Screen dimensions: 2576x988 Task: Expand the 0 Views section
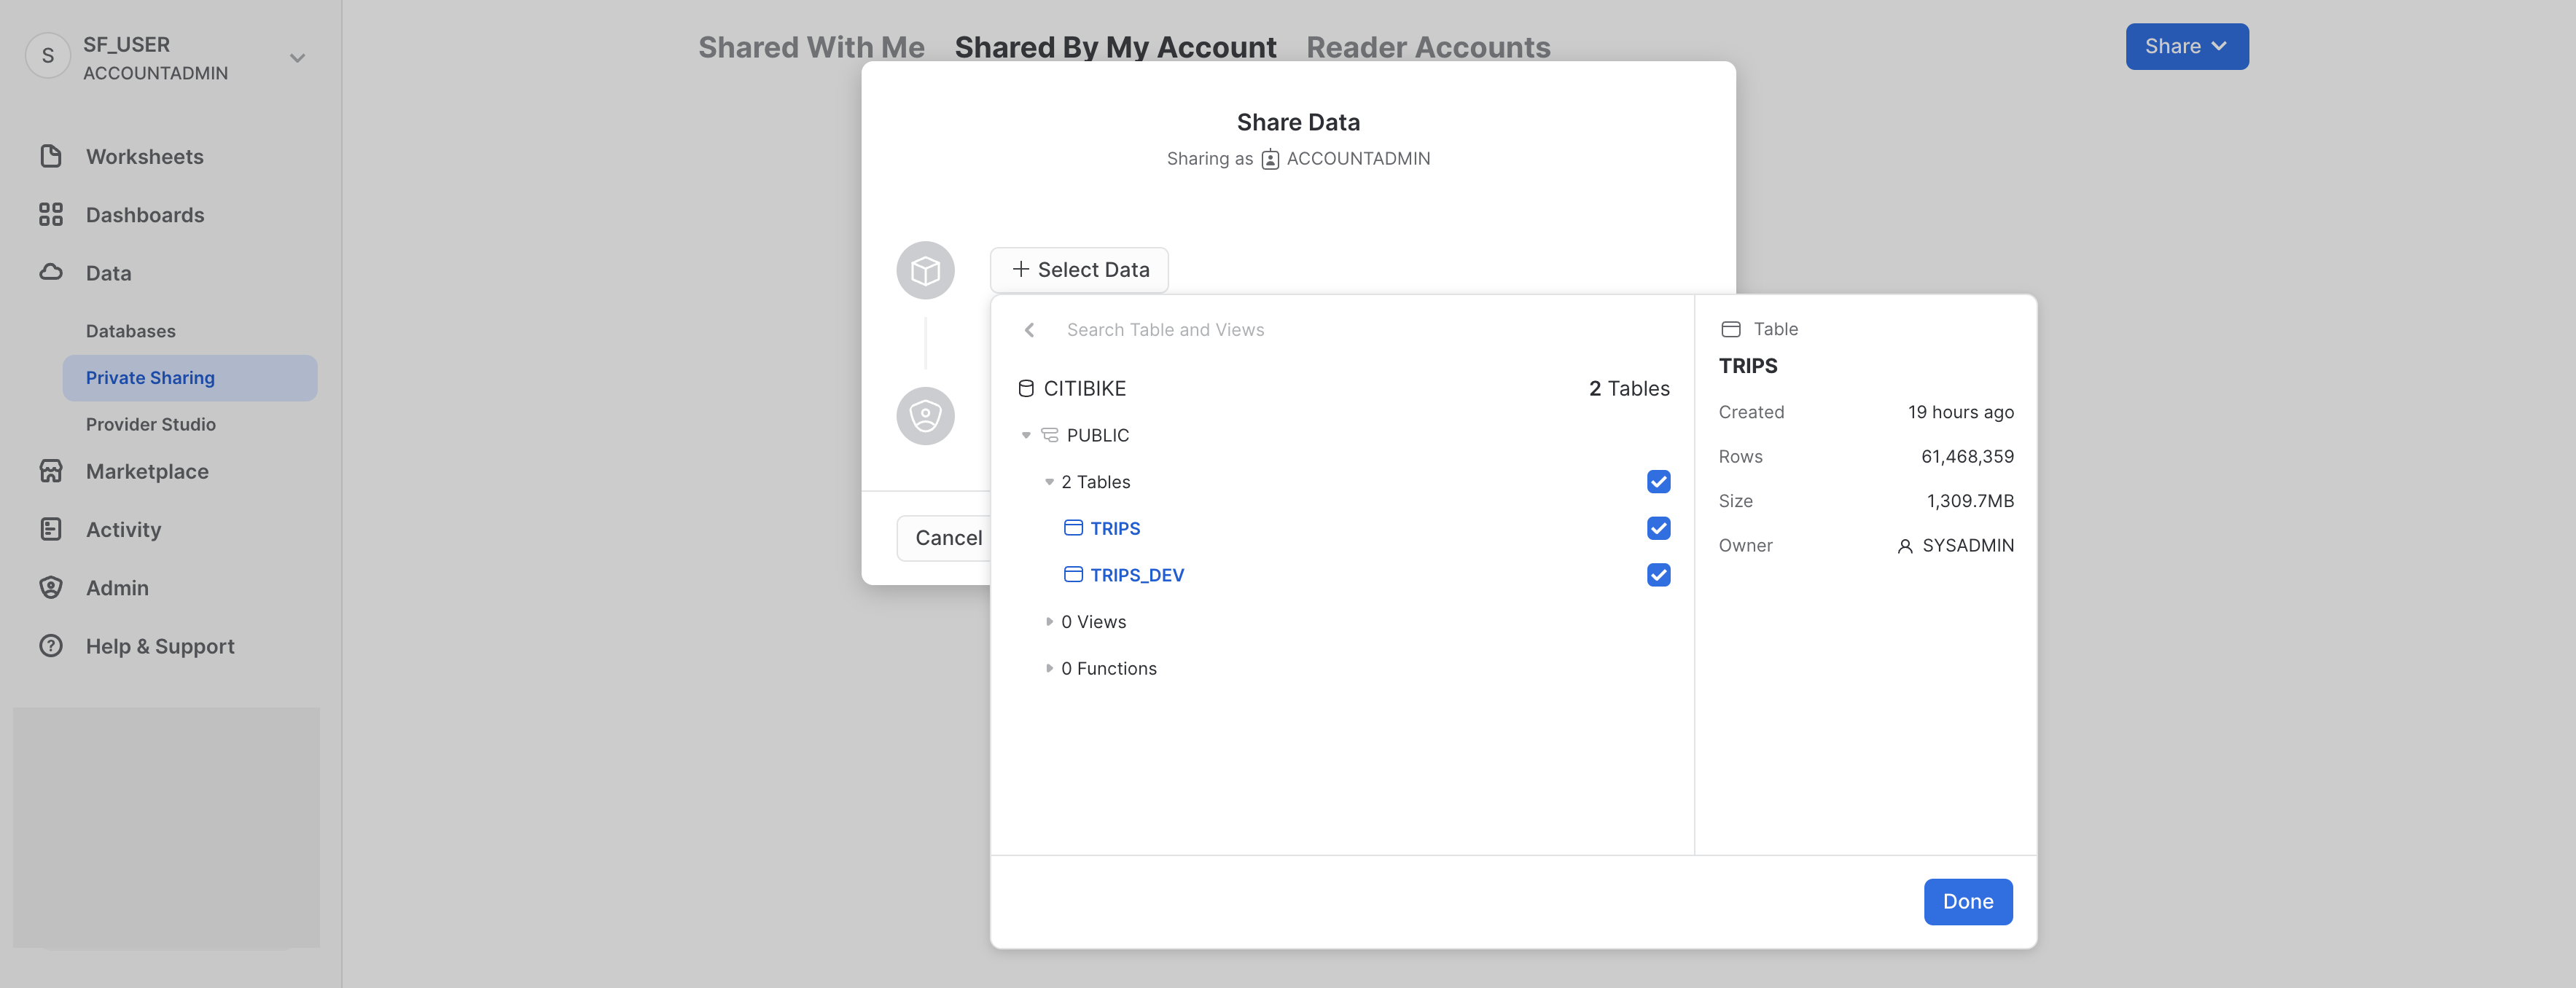[1049, 622]
